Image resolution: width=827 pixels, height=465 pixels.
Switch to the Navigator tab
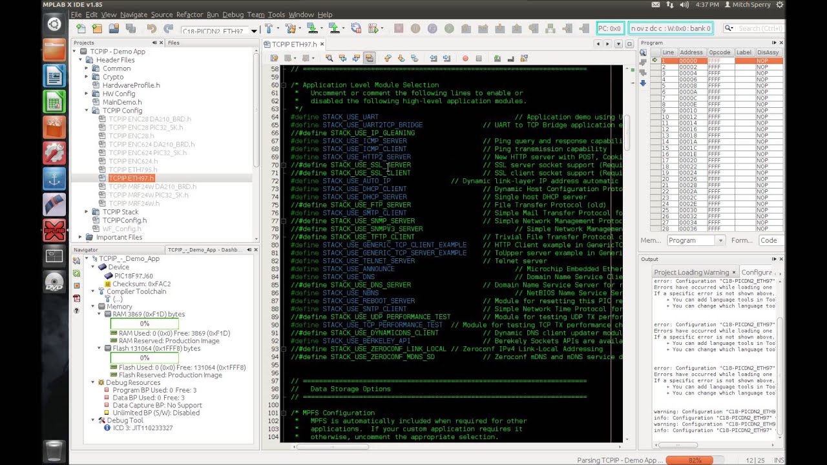(86, 249)
